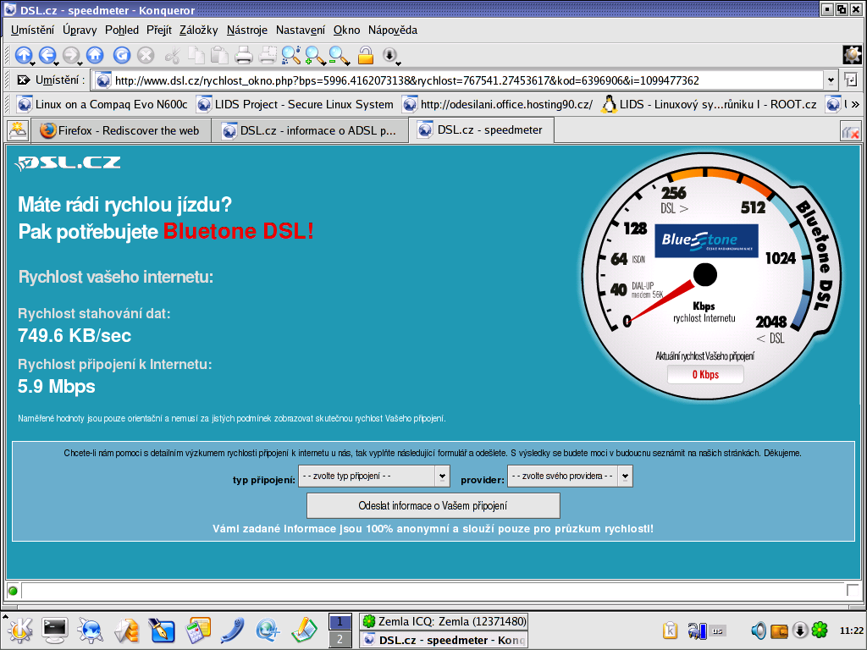
Task: Zoom out with the minus magnifier
Action: pos(338,55)
